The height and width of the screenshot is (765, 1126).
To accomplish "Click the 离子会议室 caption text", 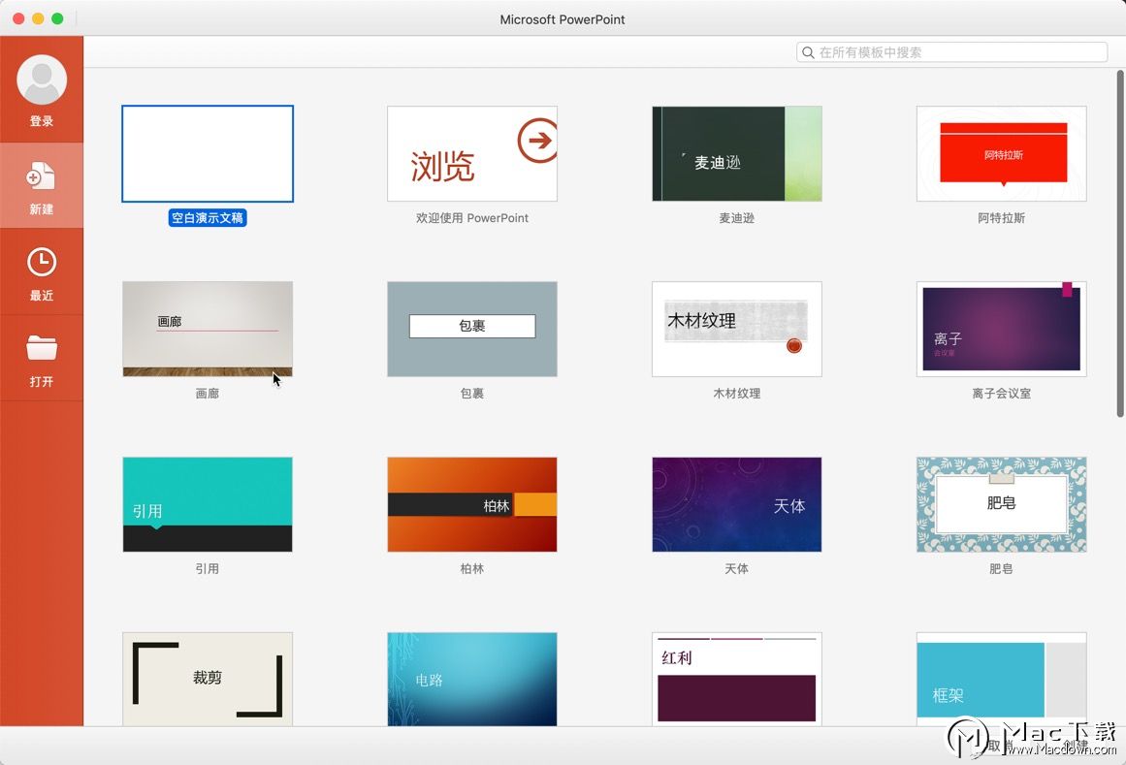I will [1002, 394].
